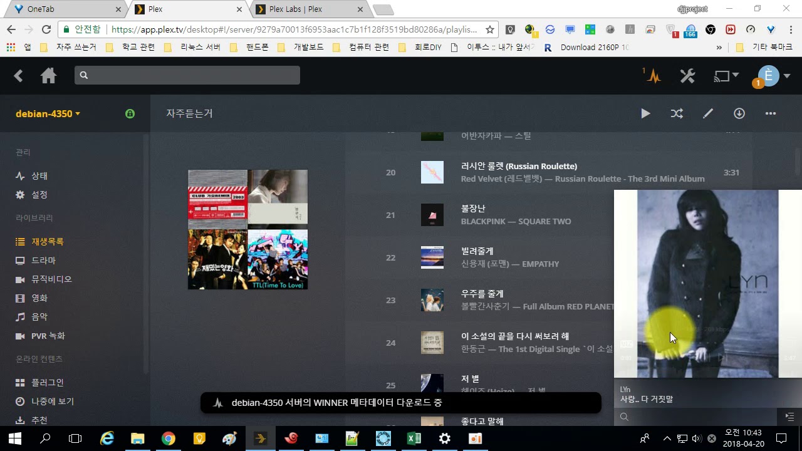Open the Windows Start menu
Viewport: 802px width, 451px height.
(15, 438)
